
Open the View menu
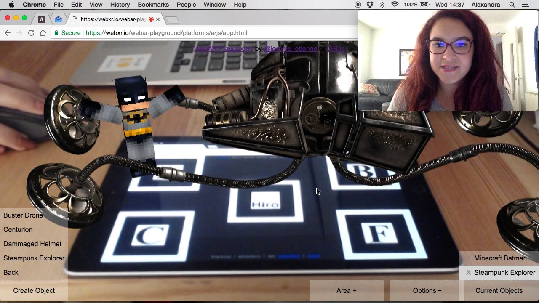[x=96, y=5]
